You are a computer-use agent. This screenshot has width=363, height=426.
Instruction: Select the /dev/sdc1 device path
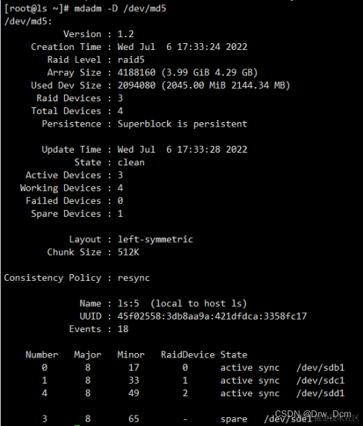click(x=321, y=381)
